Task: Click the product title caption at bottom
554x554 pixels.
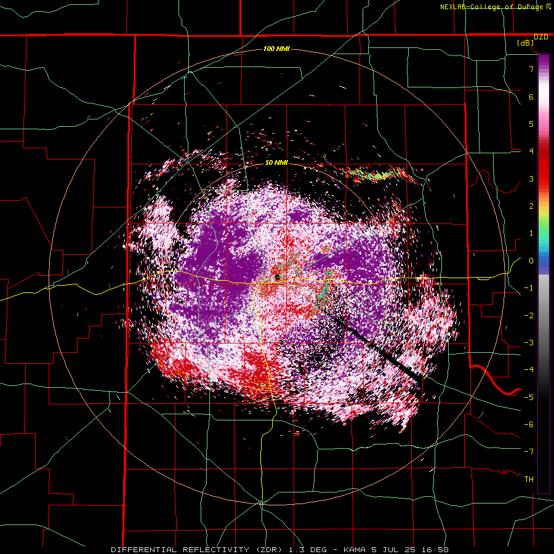Action: 280,550
